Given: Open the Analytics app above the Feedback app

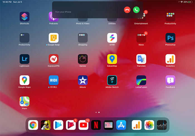Looking at the screenshot, I should click(170, 59).
